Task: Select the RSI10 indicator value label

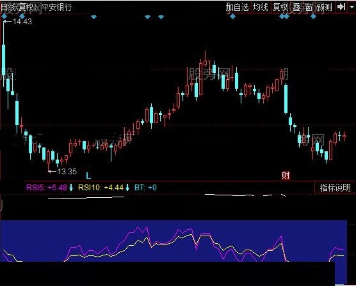Action: pos(101,188)
